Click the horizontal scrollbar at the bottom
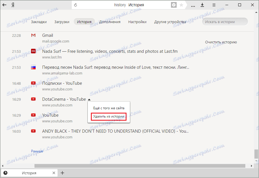This screenshot has height=178, width=259. (x=140, y=166)
